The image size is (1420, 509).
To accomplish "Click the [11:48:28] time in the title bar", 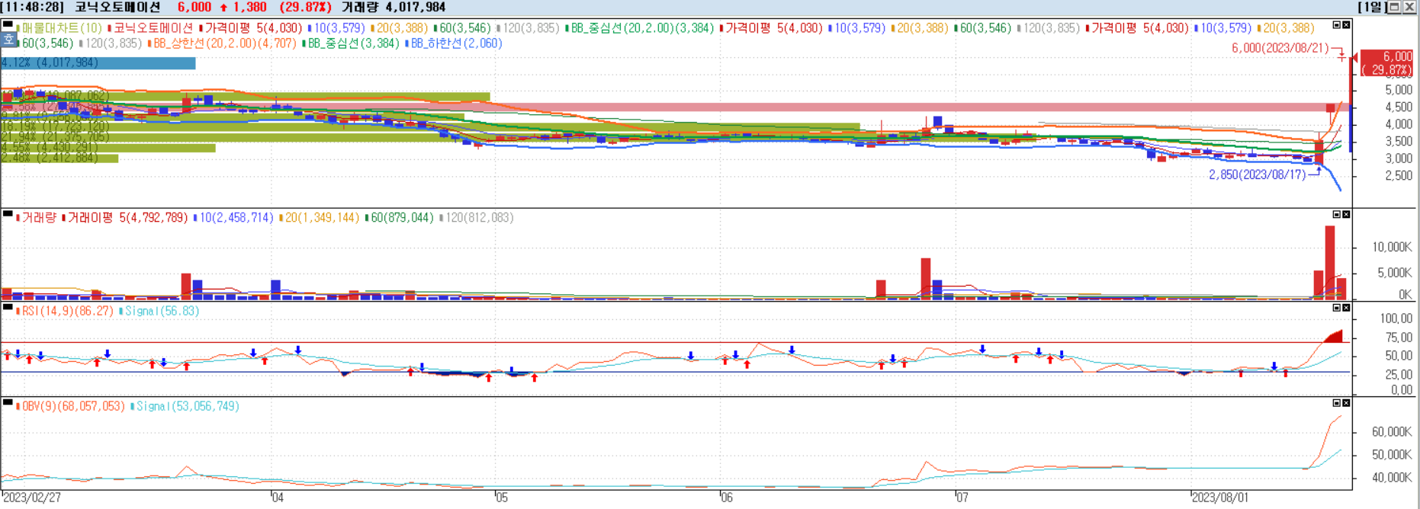I will click(x=34, y=7).
